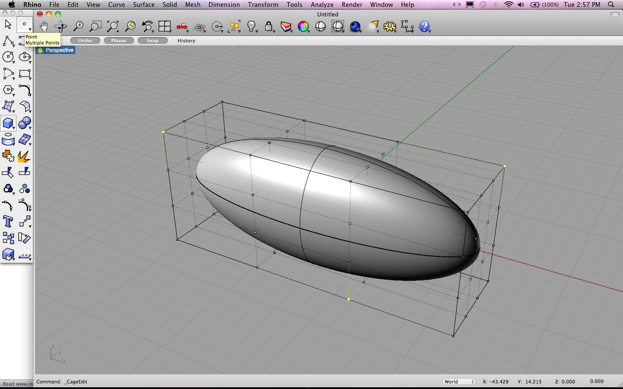Click the toolbar toggle pill in title bar

click(x=615, y=14)
